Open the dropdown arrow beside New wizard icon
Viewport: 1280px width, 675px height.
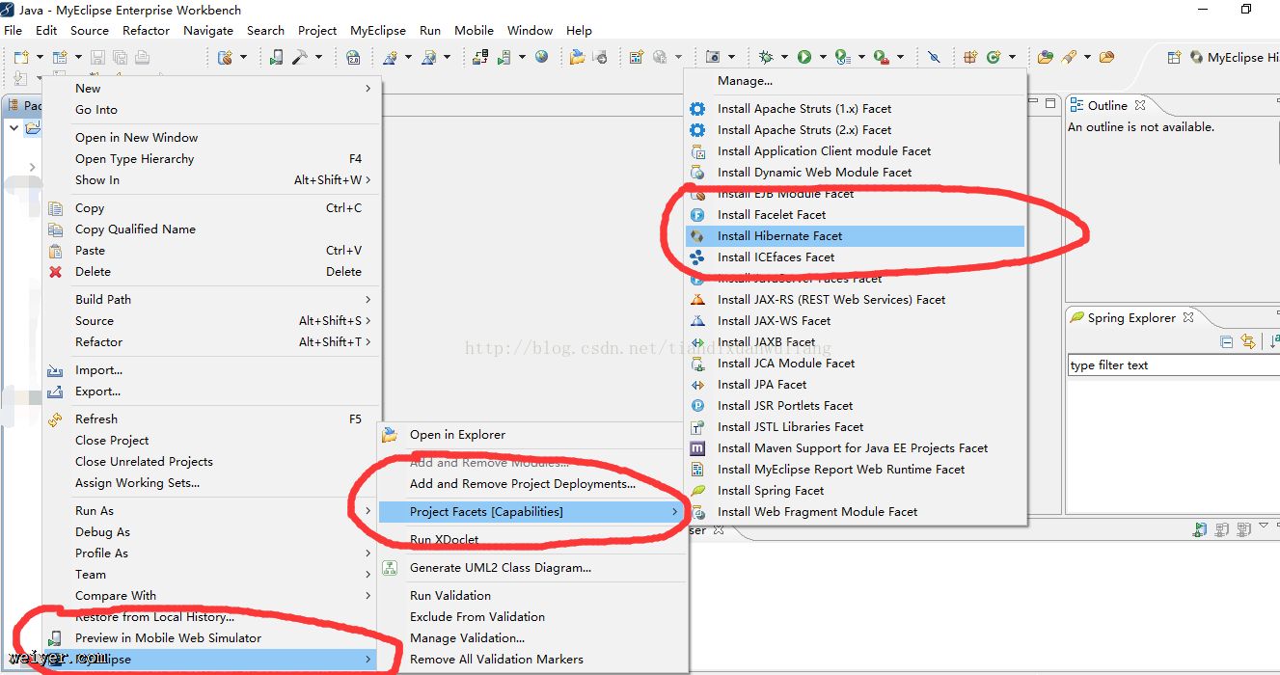(x=39, y=58)
